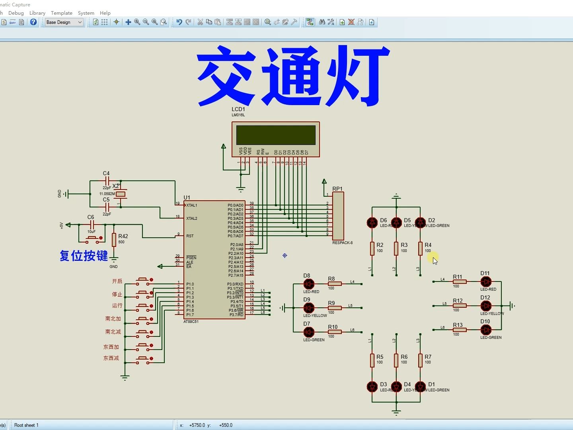Open the System menu

click(x=86, y=13)
